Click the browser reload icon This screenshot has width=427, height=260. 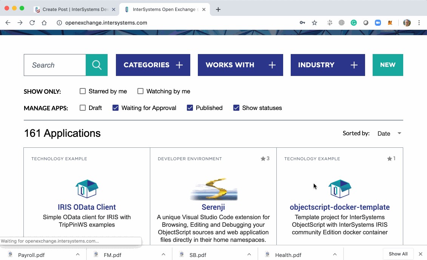32,23
